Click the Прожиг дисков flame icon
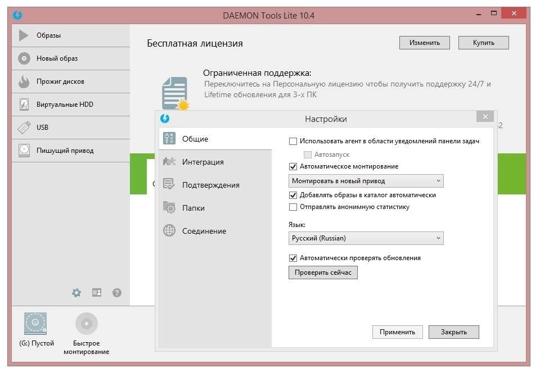 [24, 81]
